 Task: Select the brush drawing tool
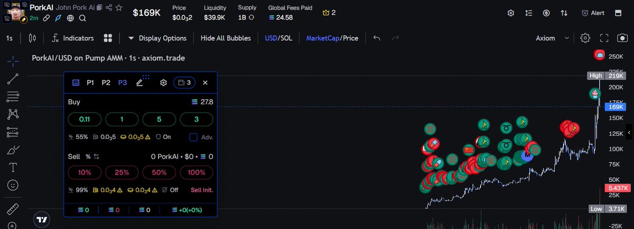13,150
